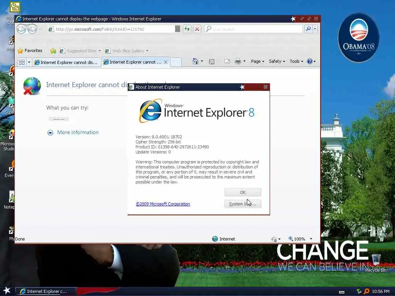The image size is (395, 296).
Task: Click the Refresh page icon
Action: click(x=187, y=29)
